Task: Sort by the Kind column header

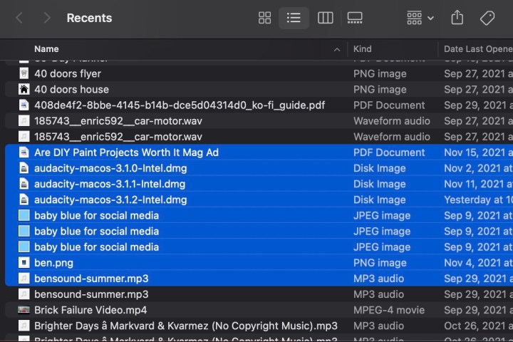Action: pyautogui.click(x=363, y=49)
